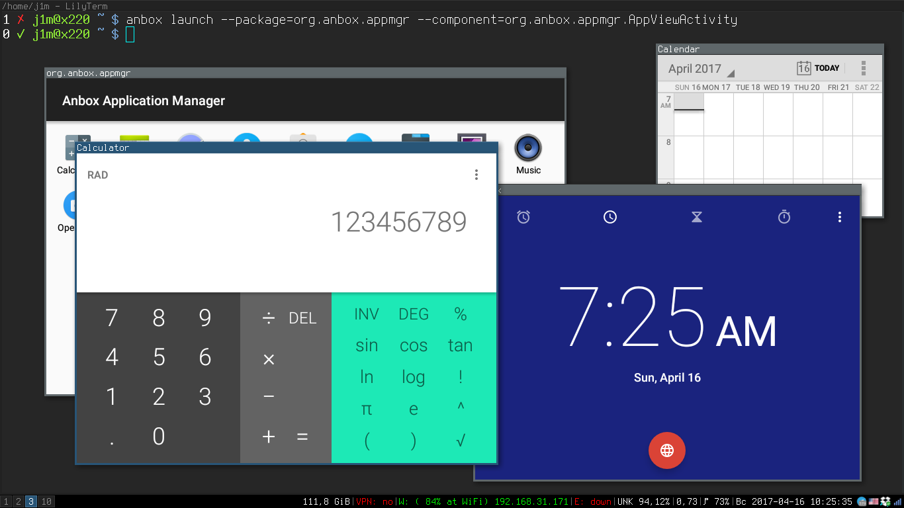Tap digit 3 on the Calculator keypad

(205, 397)
